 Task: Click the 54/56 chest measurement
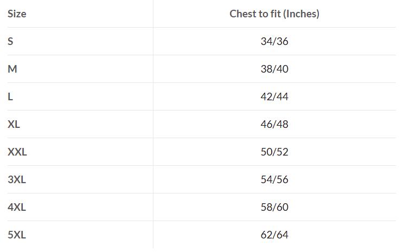click(274, 179)
